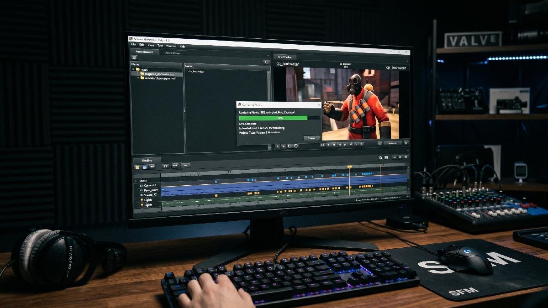Click the lock icon below the viewport

pyautogui.click(x=278, y=146)
